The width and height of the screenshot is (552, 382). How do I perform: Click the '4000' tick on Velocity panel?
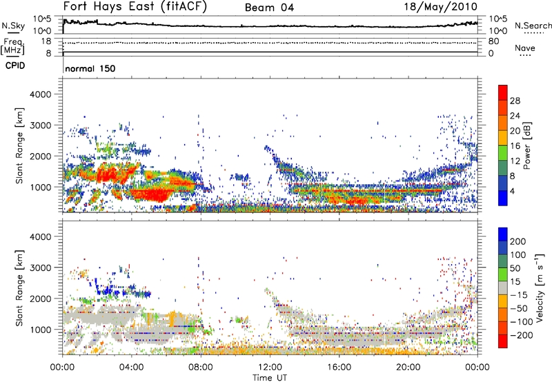40,237
